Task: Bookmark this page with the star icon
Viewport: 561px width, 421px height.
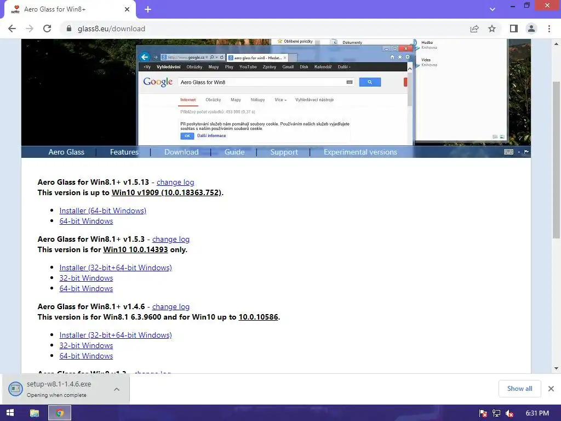Action: pos(492,29)
